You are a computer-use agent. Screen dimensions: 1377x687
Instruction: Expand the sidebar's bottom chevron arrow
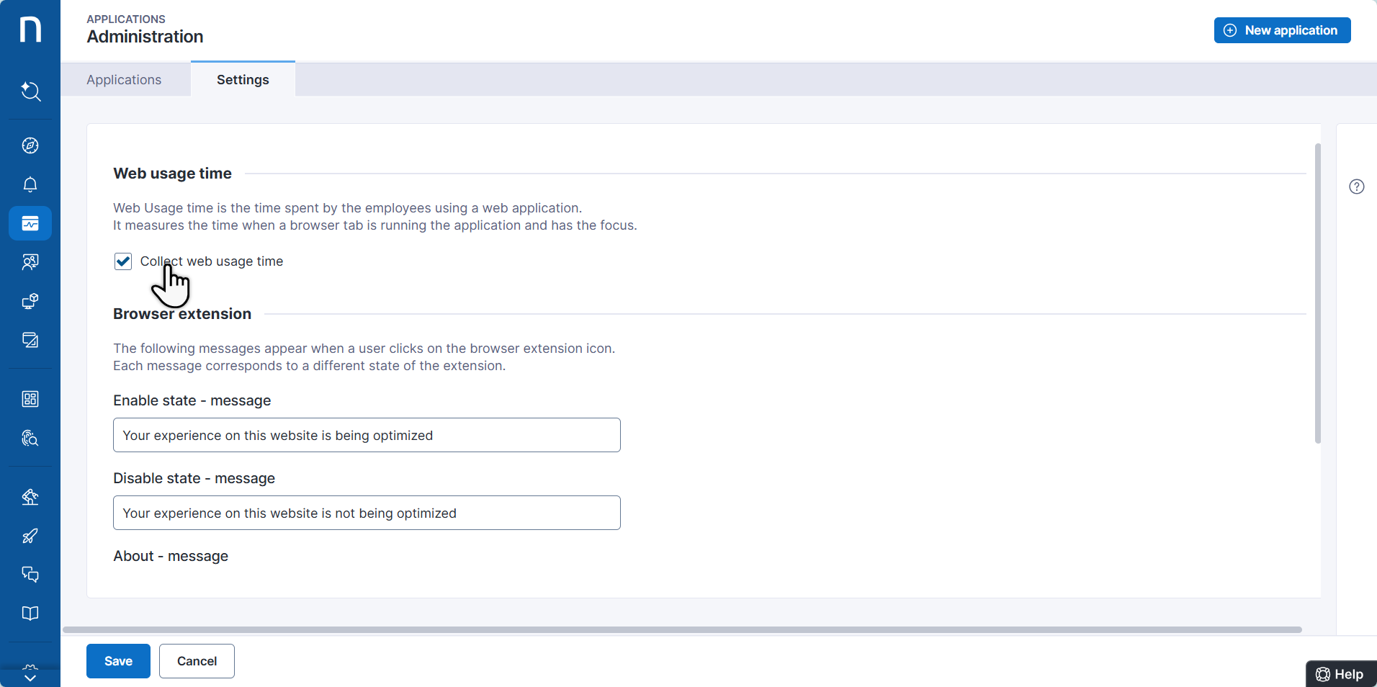[30, 677]
